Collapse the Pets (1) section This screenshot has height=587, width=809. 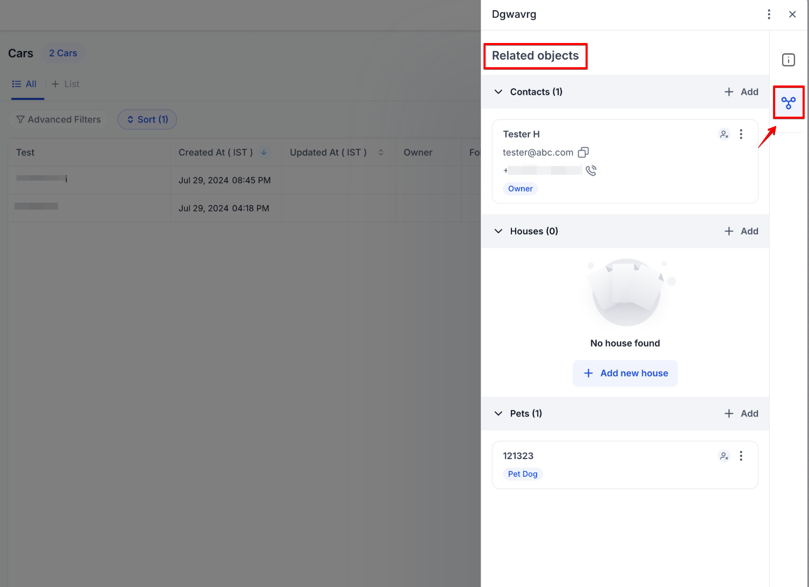tap(499, 413)
